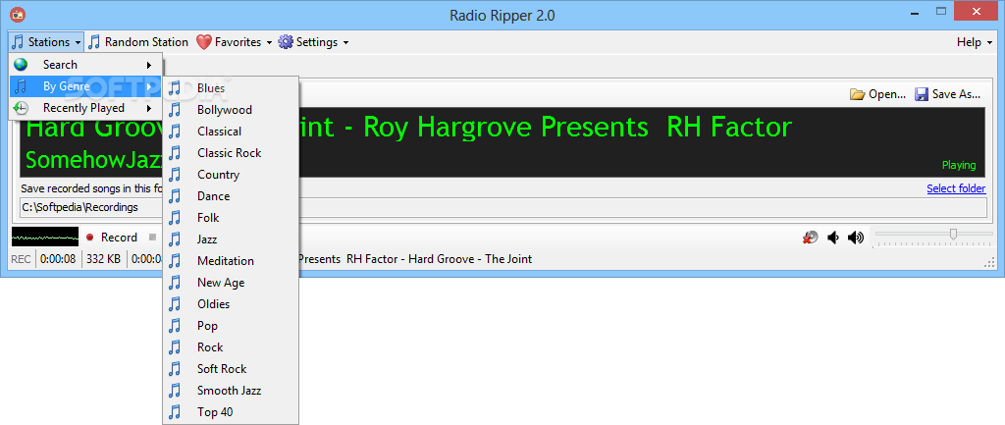Pick the Jazz genre
The height and width of the screenshot is (425, 1005).
coord(231,239)
